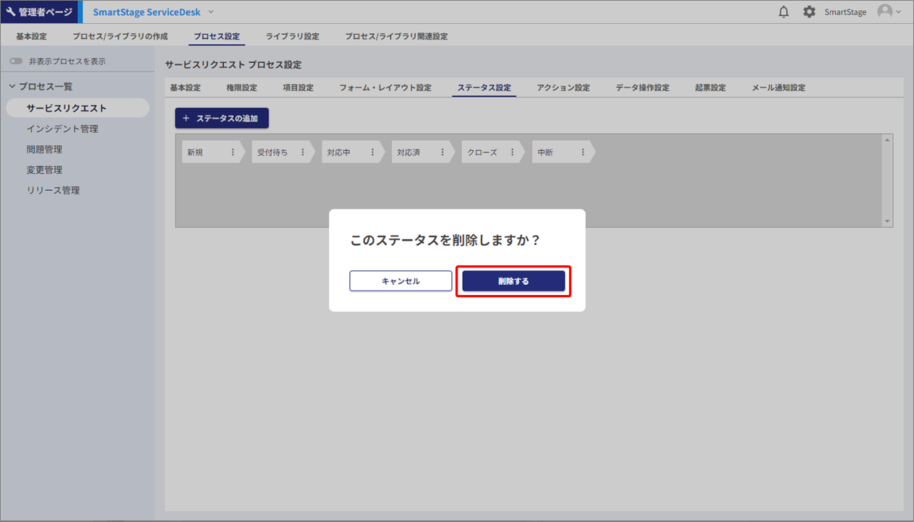The image size is (914, 522).
Task: Open the kebab menu on 中断 status
Action: click(582, 153)
